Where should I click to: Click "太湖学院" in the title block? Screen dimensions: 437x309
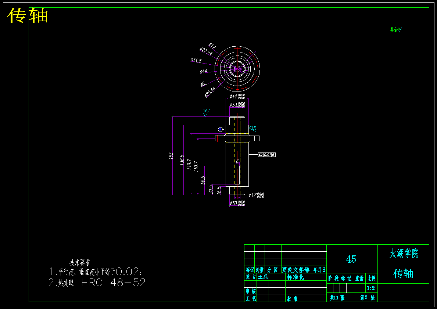click(404, 254)
